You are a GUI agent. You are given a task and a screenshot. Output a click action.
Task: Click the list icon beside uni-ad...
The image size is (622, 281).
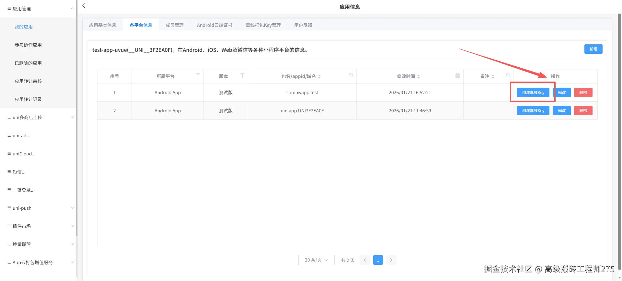[x=9, y=135]
